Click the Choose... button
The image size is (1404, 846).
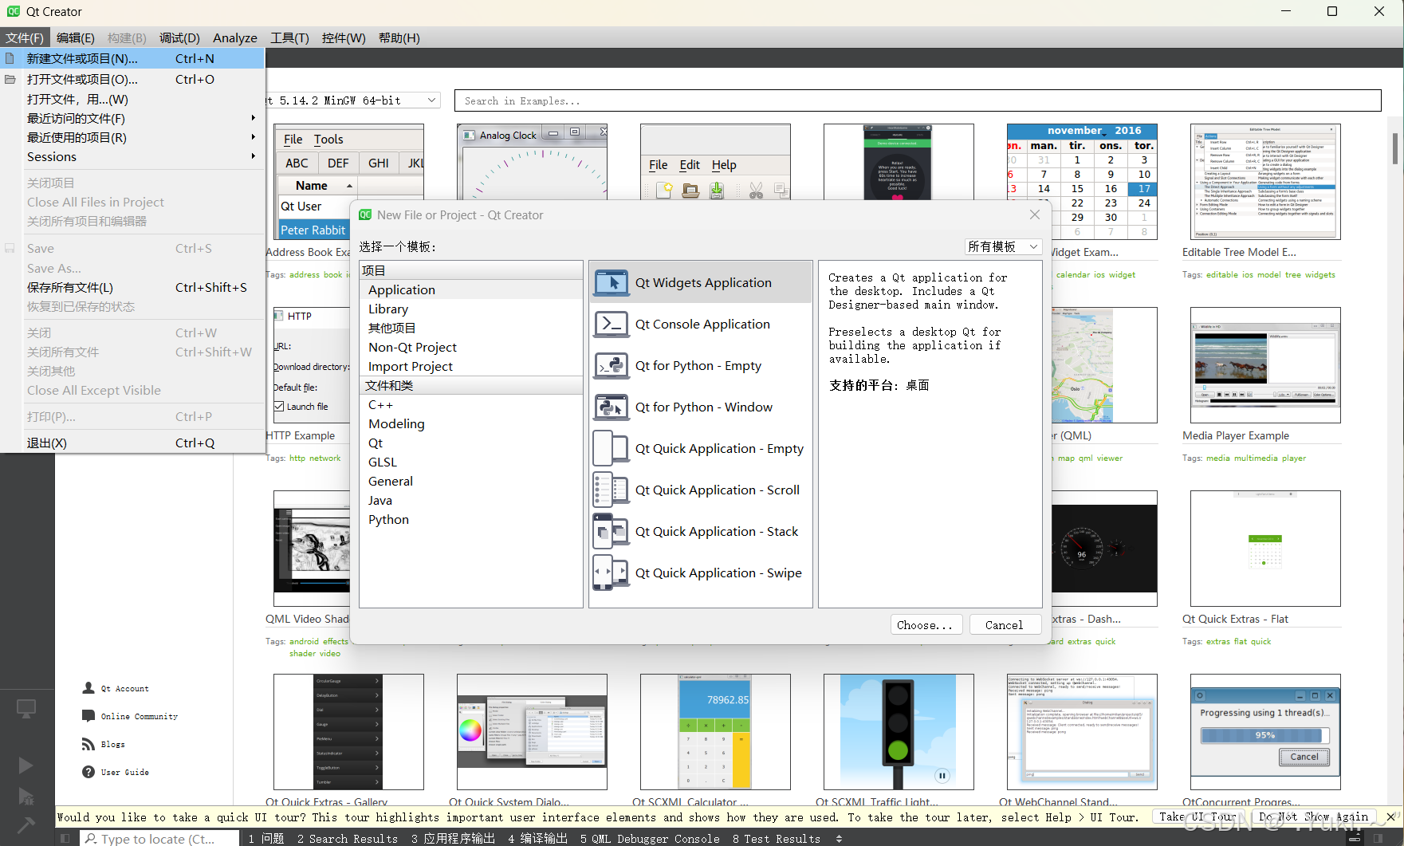pyautogui.click(x=925, y=625)
